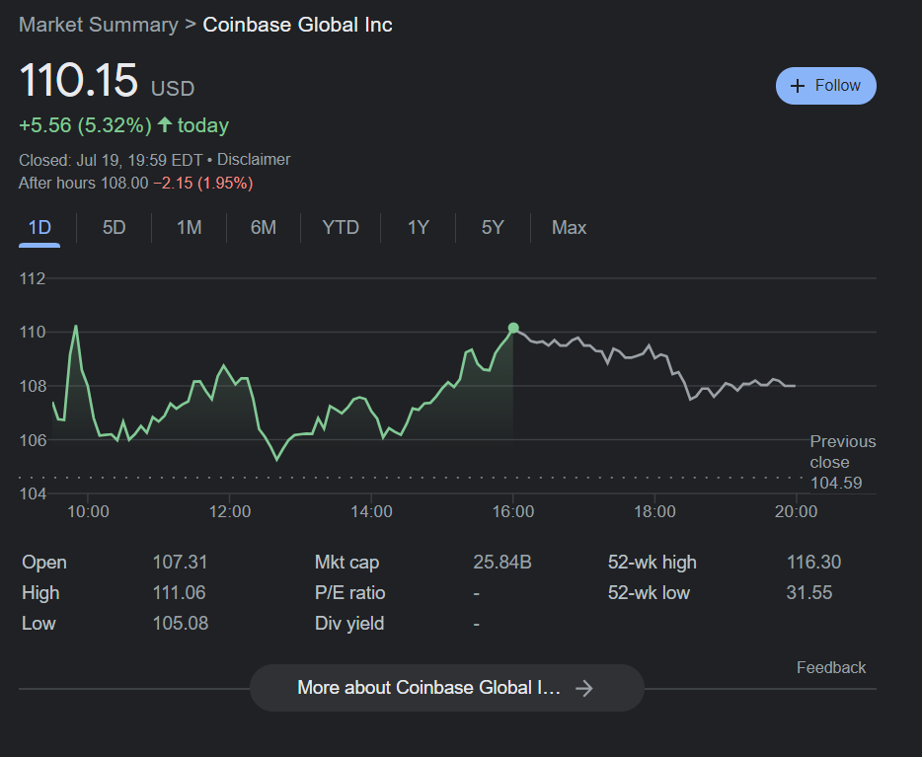Follow Coinbase Global stock
922x757 pixels.
coord(826,86)
